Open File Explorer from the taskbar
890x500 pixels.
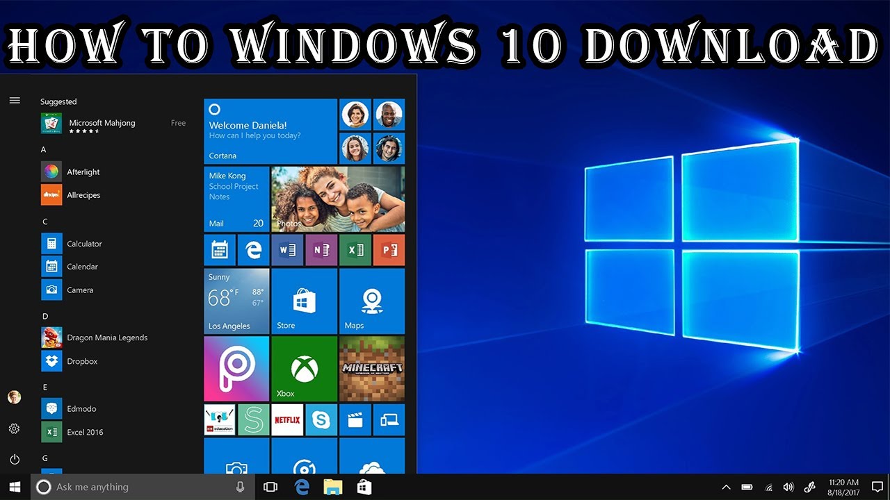click(x=333, y=487)
